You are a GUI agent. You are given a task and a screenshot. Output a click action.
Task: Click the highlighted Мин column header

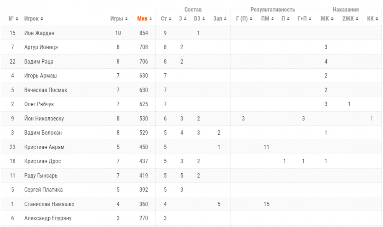[142, 18]
